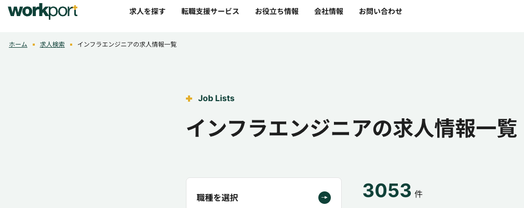
Task: Follow the ホーム breadcrumb link
Action: click(x=18, y=45)
